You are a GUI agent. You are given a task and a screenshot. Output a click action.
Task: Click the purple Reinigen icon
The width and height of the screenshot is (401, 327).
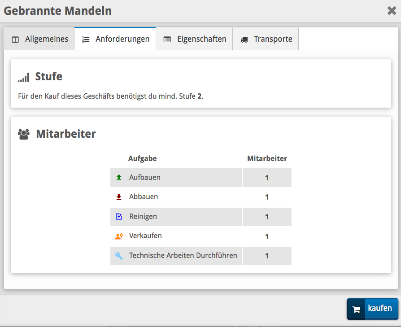[x=119, y=217]
